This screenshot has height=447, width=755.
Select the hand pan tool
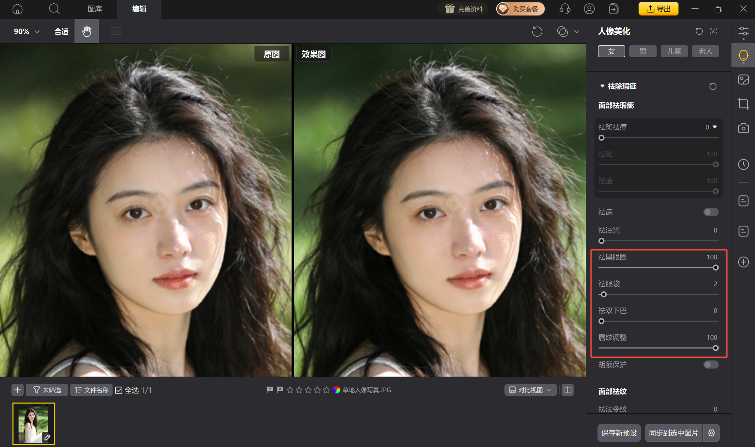pos(87,31)
